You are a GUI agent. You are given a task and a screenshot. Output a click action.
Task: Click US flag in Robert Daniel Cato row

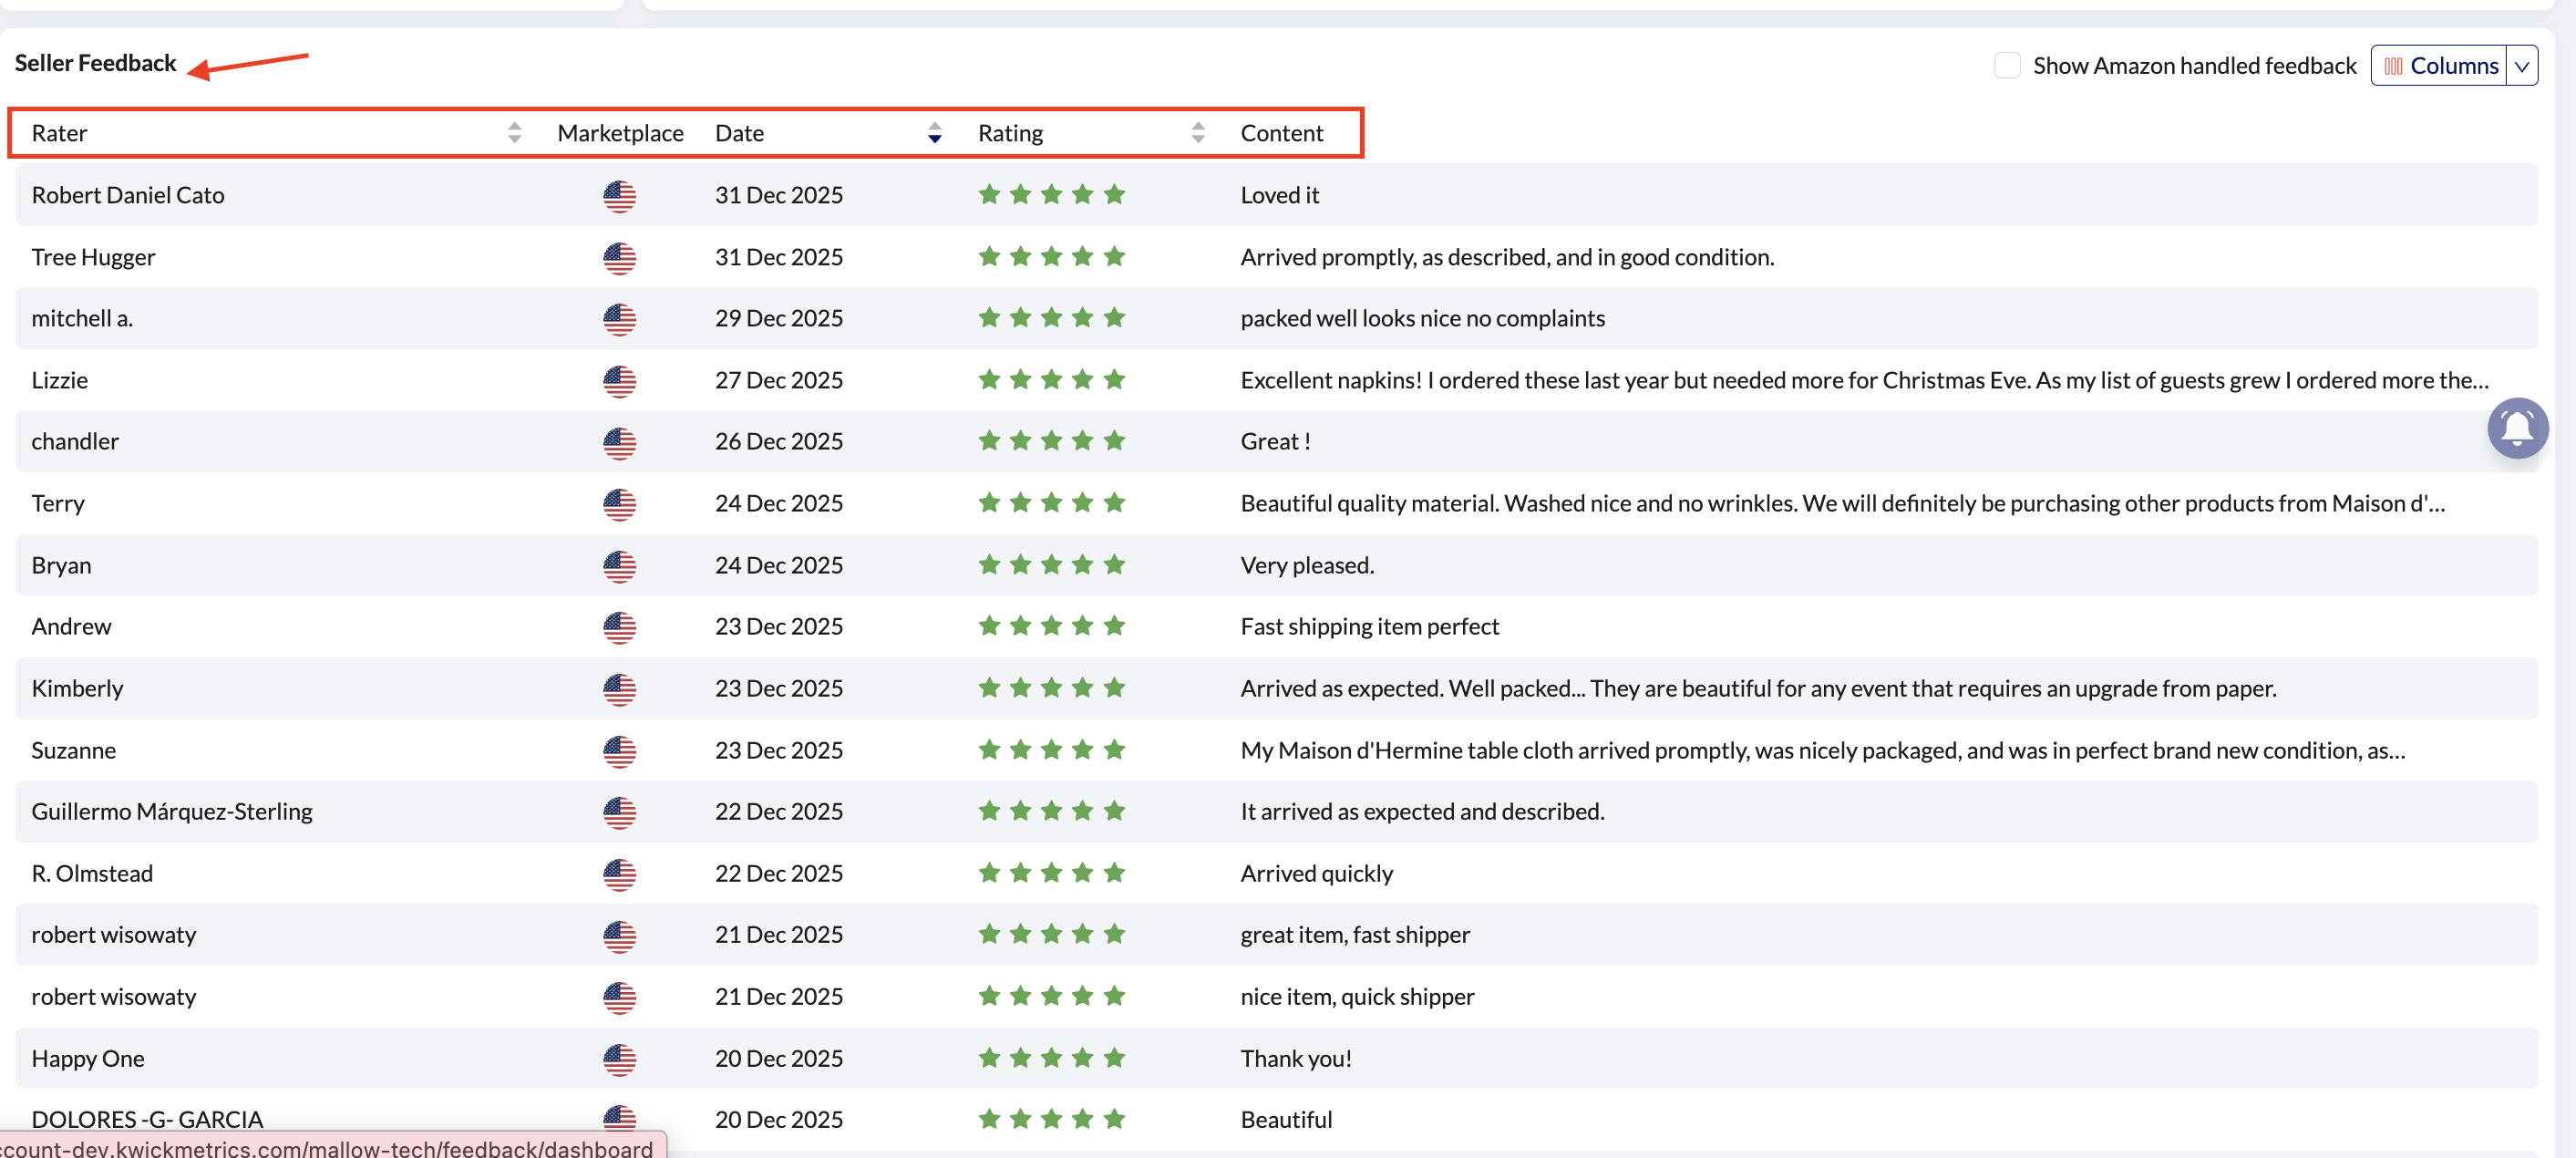click(619, 196)
